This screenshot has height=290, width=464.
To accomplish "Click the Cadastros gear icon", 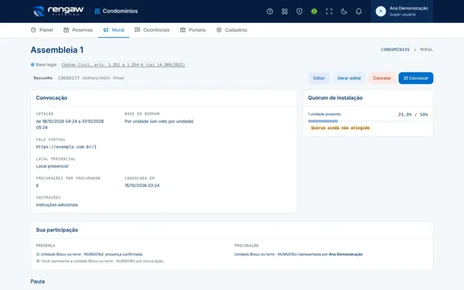I will click(x=219, y=30).
